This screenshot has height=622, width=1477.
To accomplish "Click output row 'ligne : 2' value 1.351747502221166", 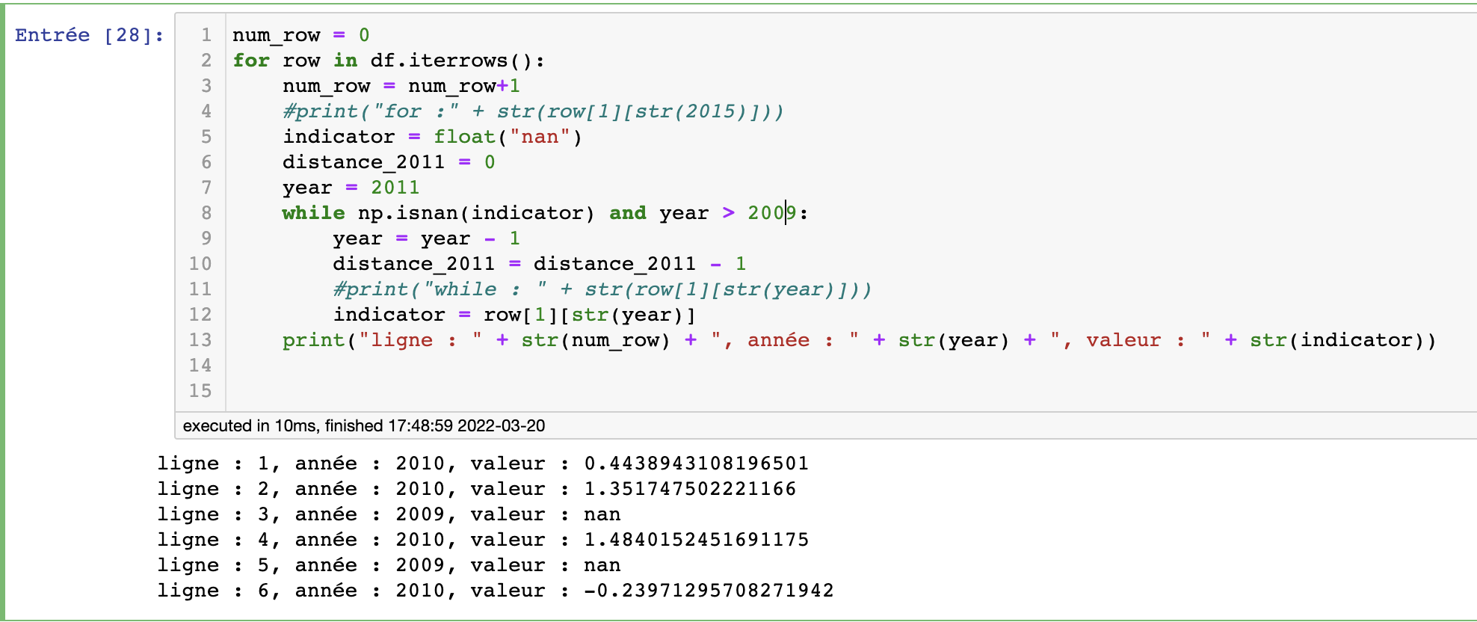I will pyautogui.click(x=477, y=489).
